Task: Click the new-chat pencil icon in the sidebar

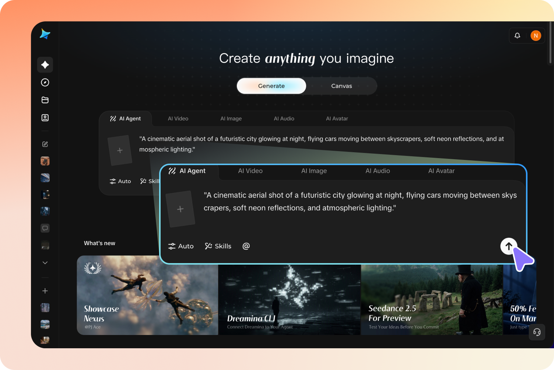Action: 45,144
